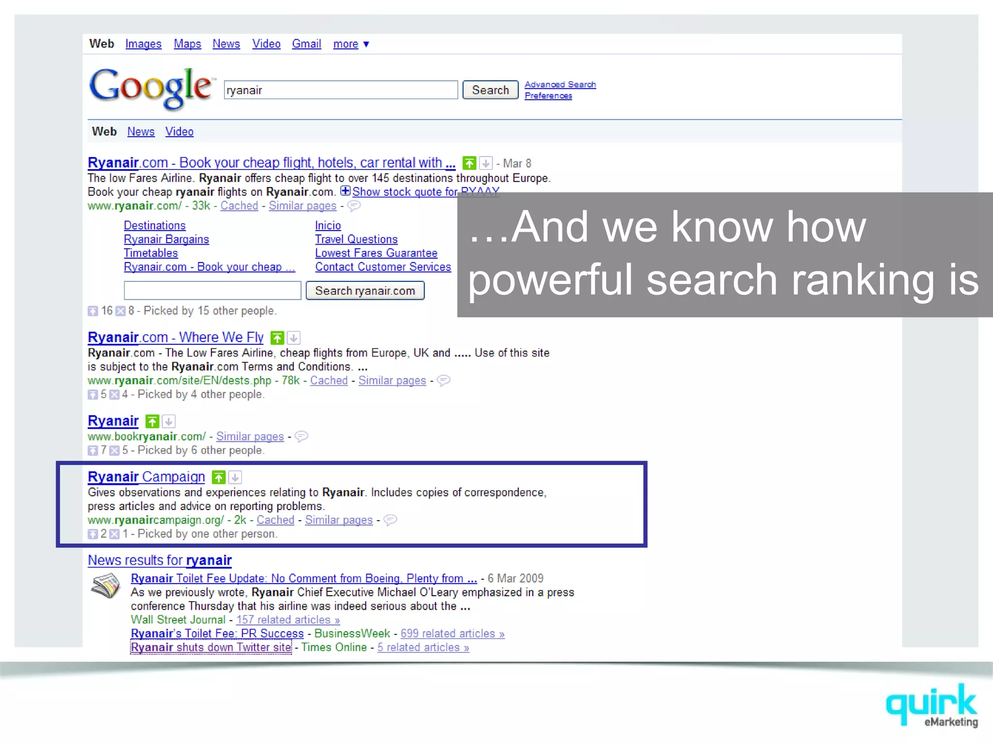Click the gray promote count icon beside 7
Image resolution: width=993 pixels, height=744 pixels.
[x=93, y=450]
